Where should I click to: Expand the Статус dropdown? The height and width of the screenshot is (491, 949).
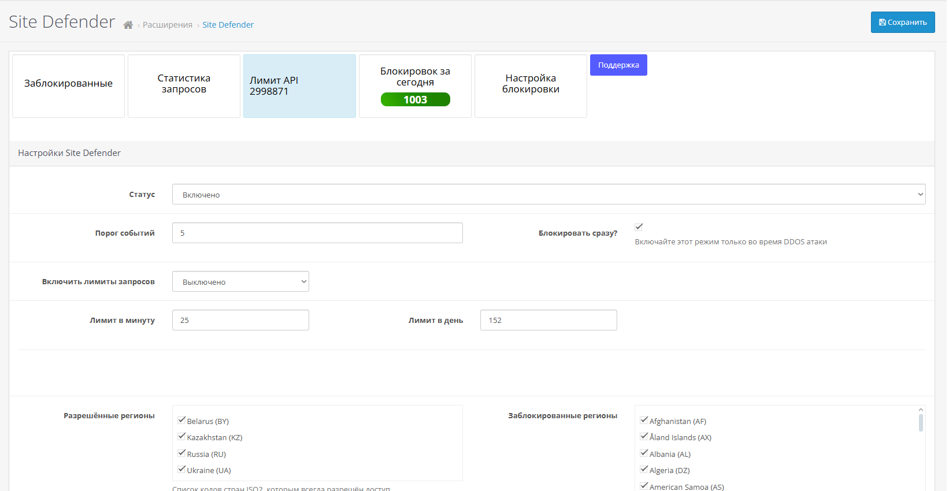click(x=548, y=195)
